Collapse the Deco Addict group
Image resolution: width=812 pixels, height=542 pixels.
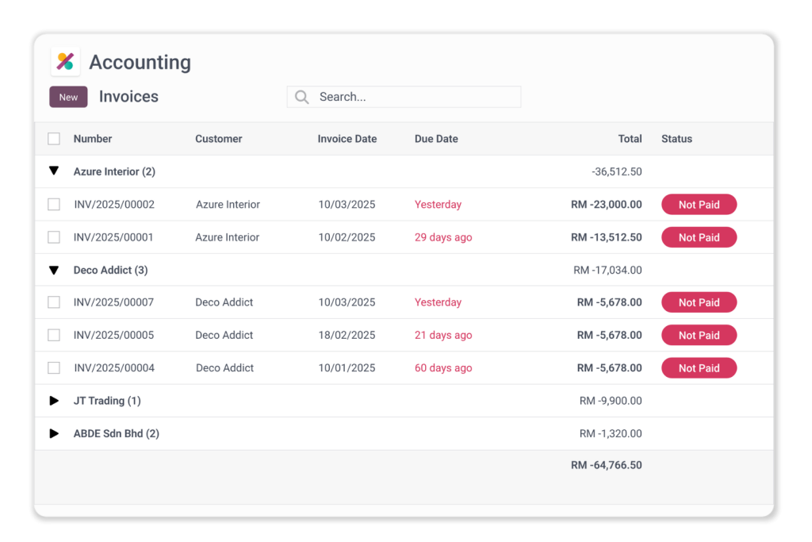click(x=54, y=270)
